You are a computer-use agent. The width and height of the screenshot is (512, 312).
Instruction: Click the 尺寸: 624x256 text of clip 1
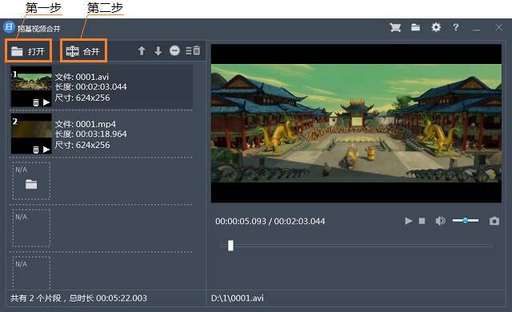[82, 98]
